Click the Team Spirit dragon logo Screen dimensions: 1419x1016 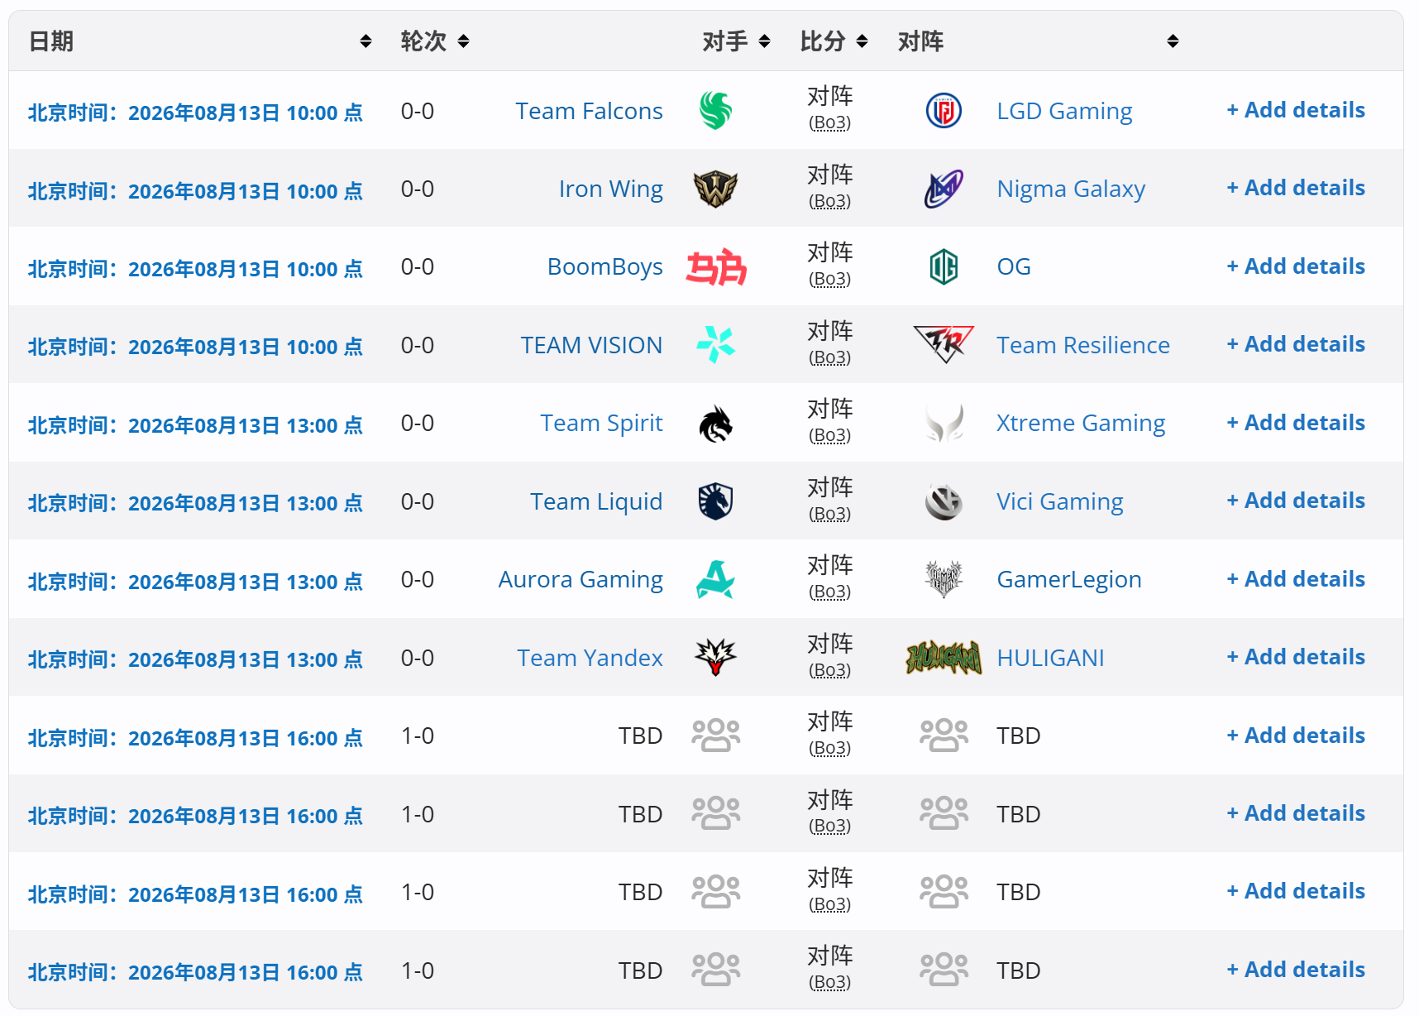click(715, 424)
